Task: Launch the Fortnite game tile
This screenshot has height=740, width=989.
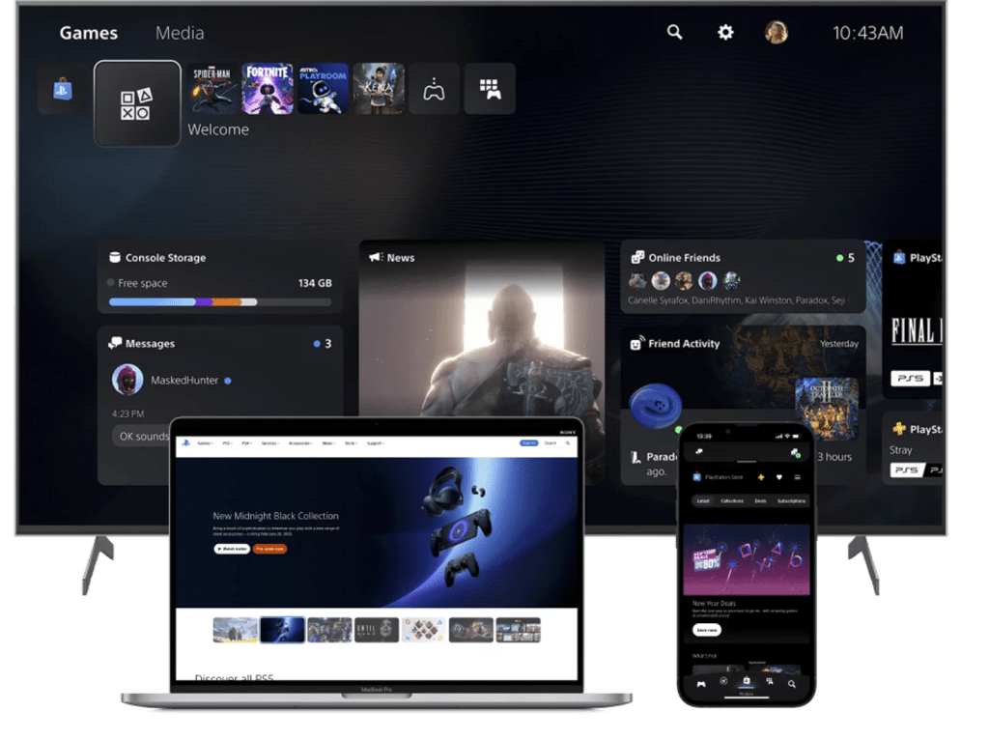Action: point(268,88)
